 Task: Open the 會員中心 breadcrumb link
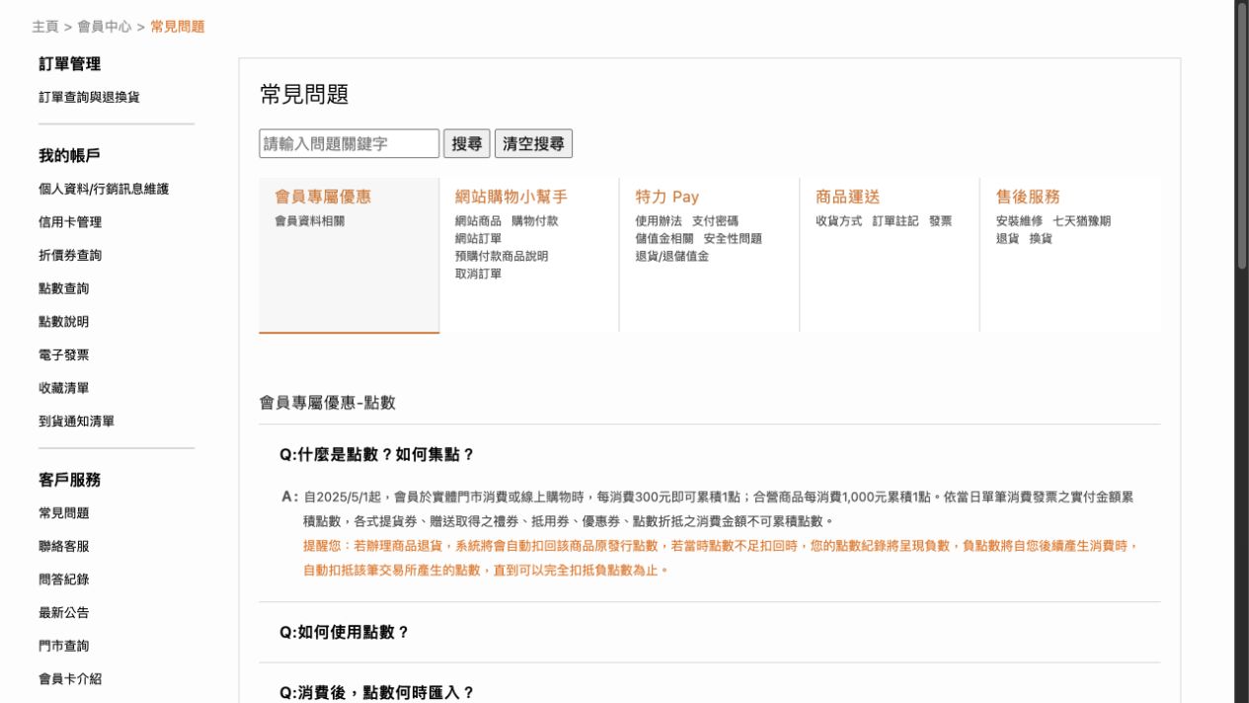[105, 27]
